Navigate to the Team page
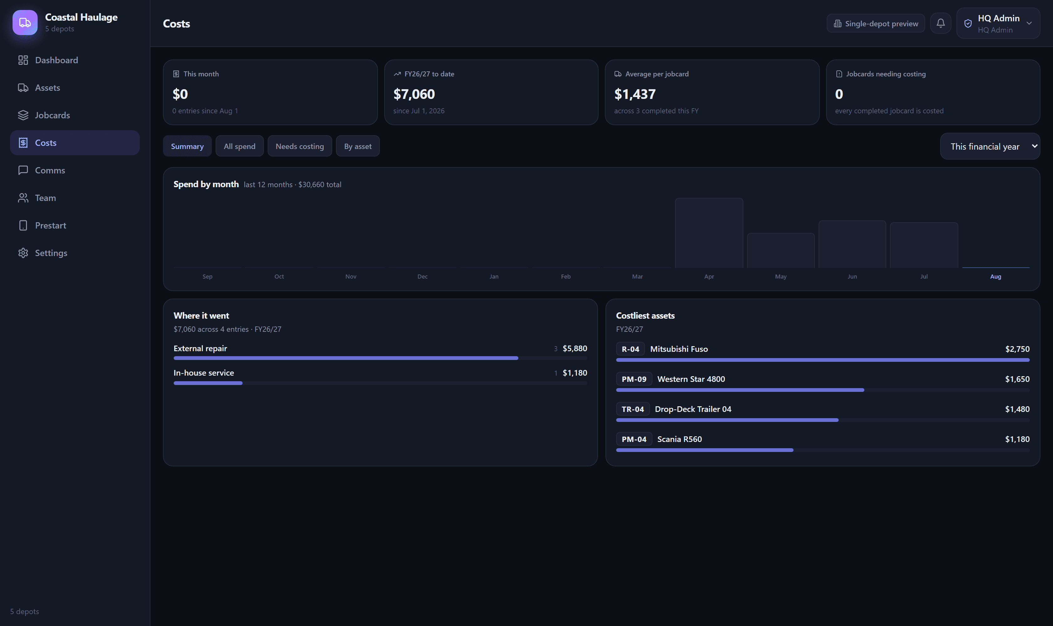The image size is (1053, 626). pyautogui.click(x=75, y=198)
